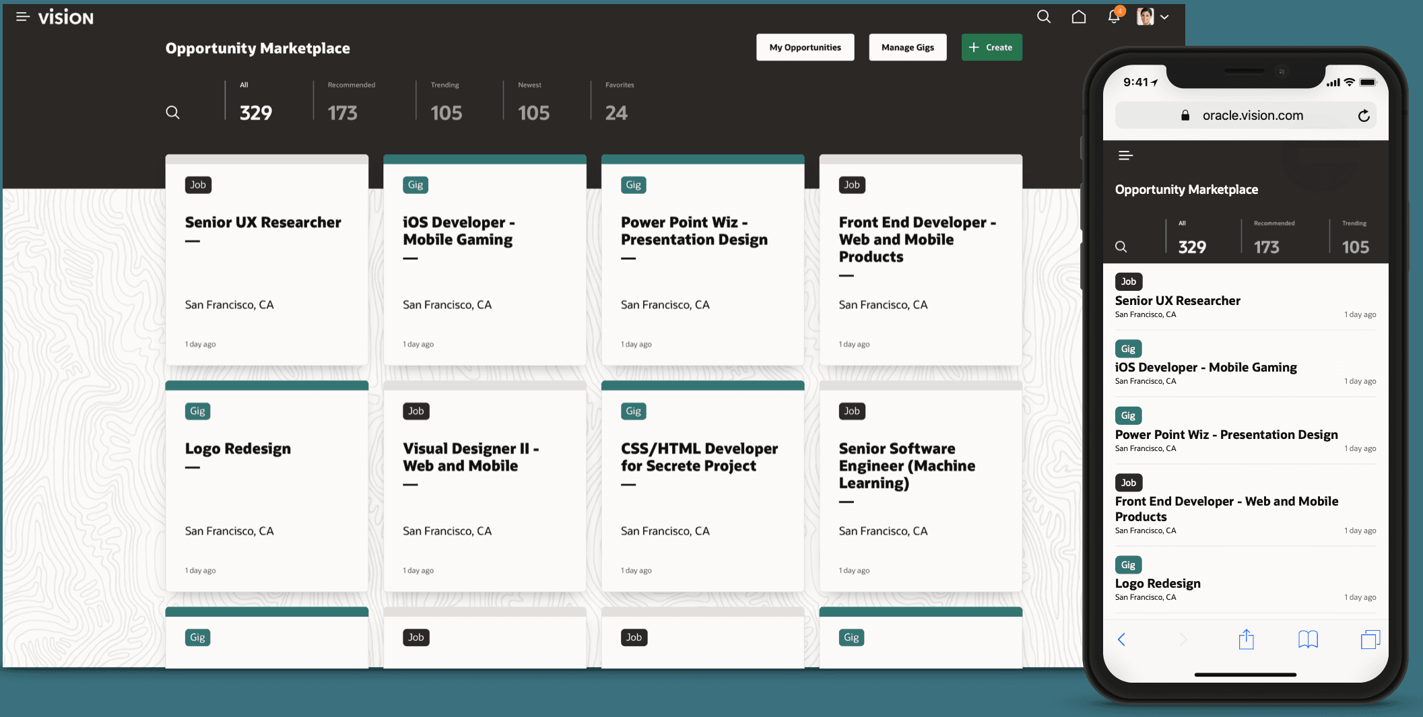1423x717 pixels.
Task: Select Recommended 173 tab on phone
Action: (1274, 238)
